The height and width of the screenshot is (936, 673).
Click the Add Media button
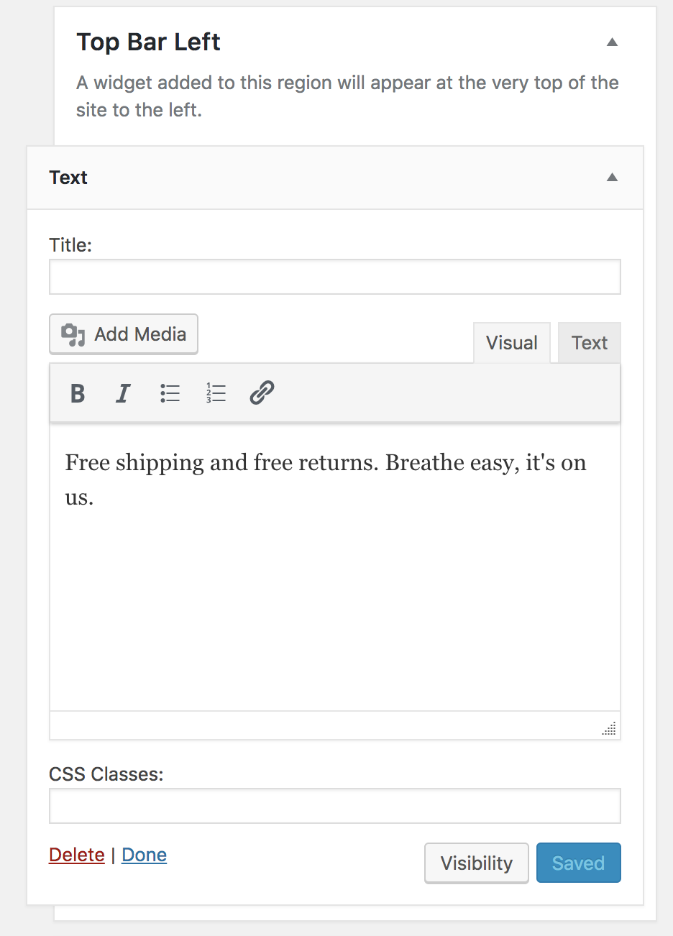(x=124, y=334)
